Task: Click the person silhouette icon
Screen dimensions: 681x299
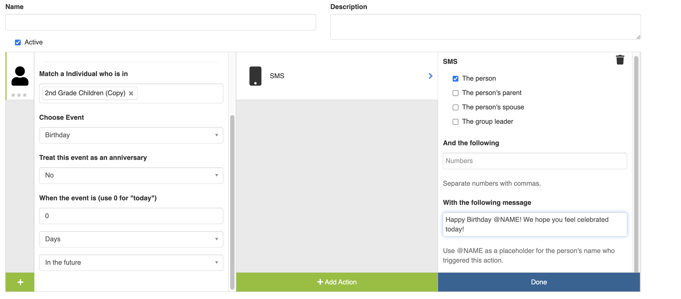Action: pos(20,76)
